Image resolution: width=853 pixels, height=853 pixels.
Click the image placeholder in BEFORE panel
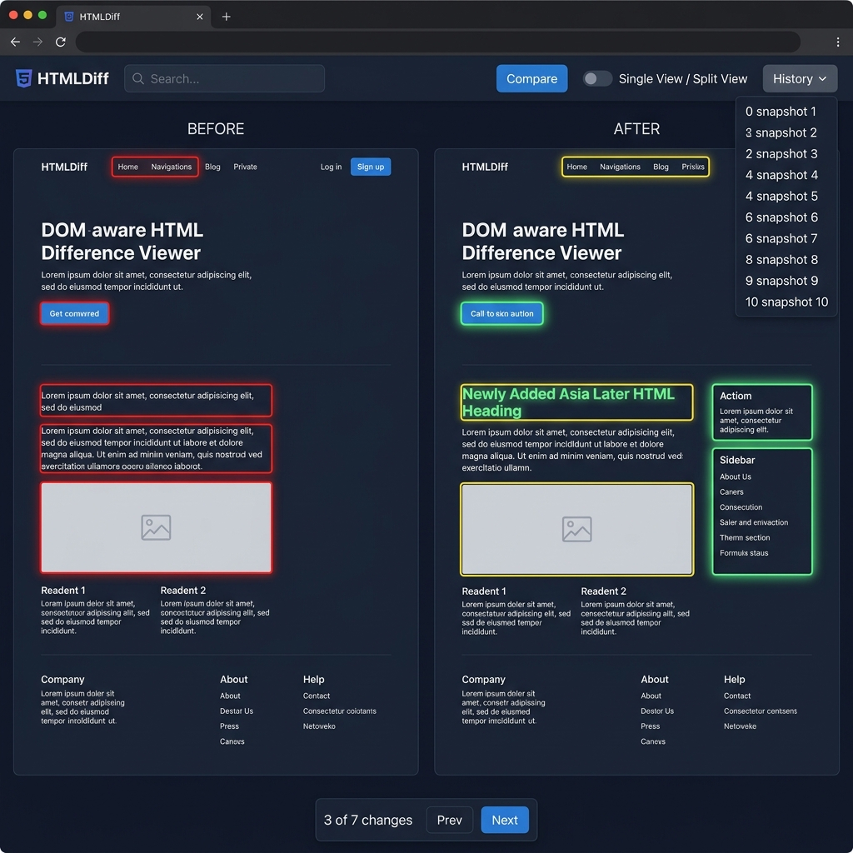(x=156, y=527)
